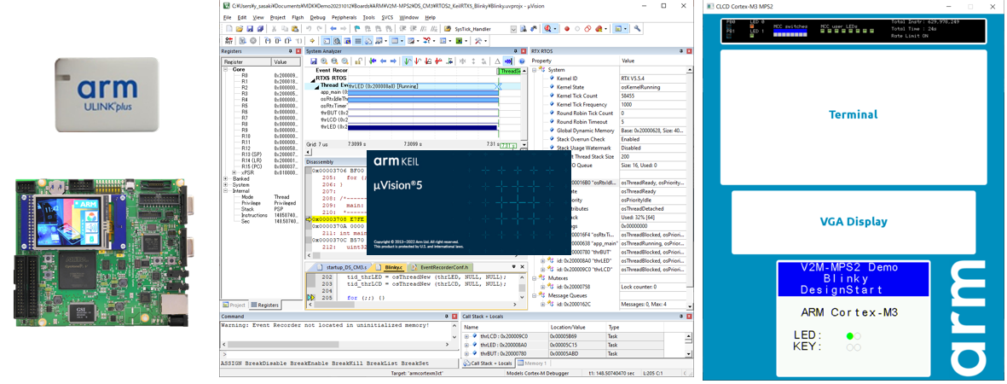
Task: Close the Command panel with red X
Action: tap(454, 317)
